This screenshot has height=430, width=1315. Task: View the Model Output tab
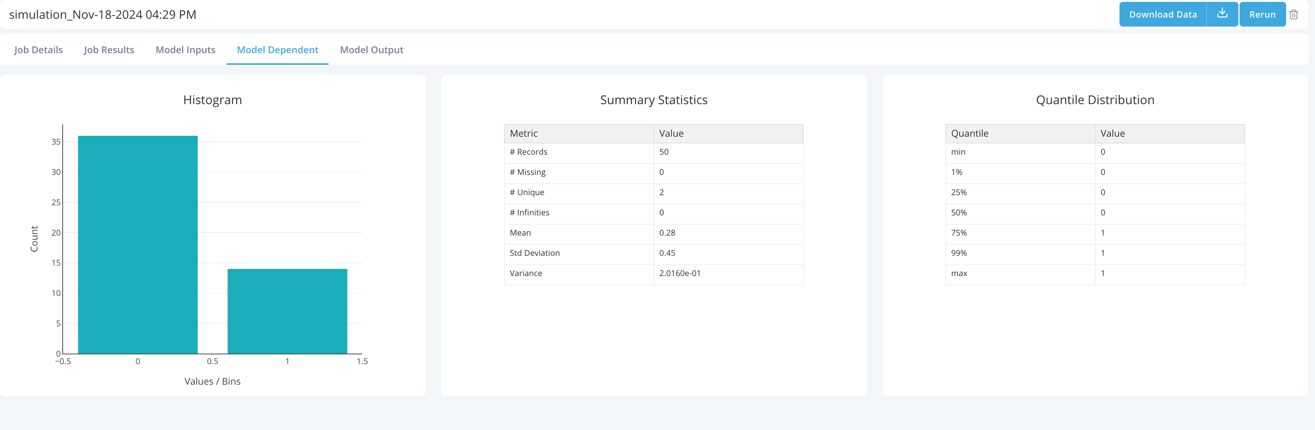click(x=371, y=50)
